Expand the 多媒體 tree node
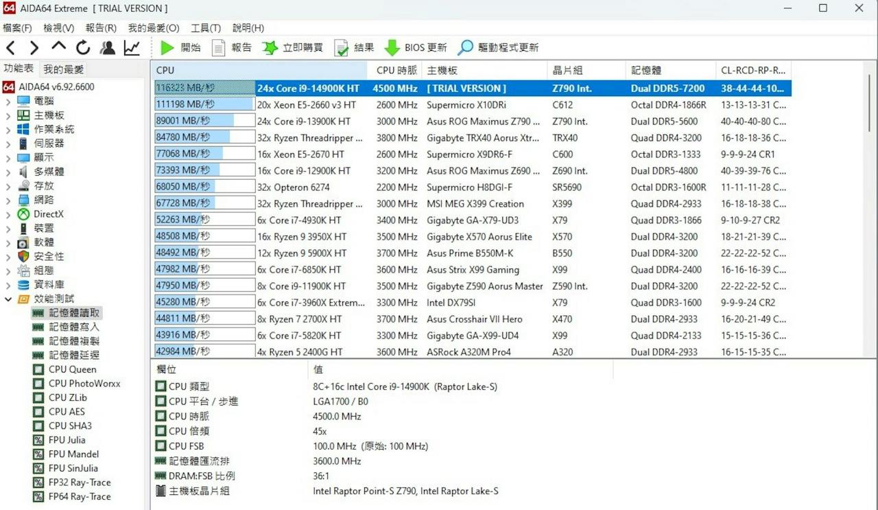The height and width of the screenshot is (510, 878). pos(8,172)
